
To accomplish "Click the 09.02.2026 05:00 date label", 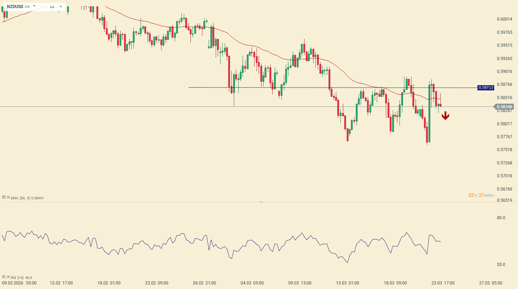I will click(x=19, y=283).
